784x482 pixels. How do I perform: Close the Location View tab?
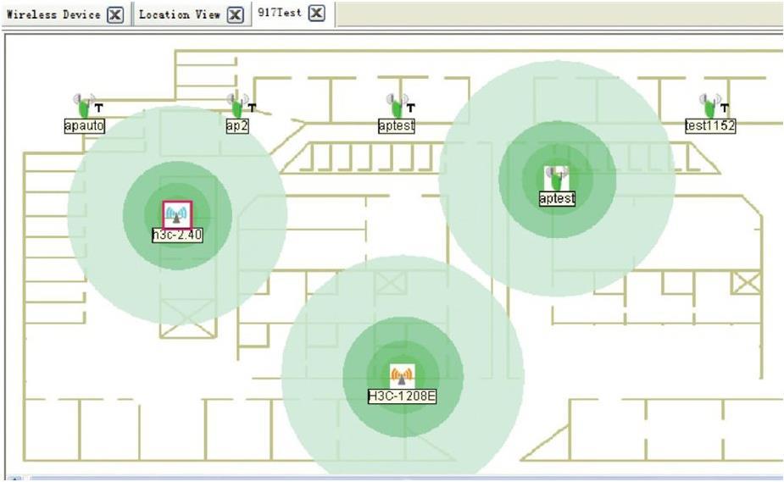(236, 14)
